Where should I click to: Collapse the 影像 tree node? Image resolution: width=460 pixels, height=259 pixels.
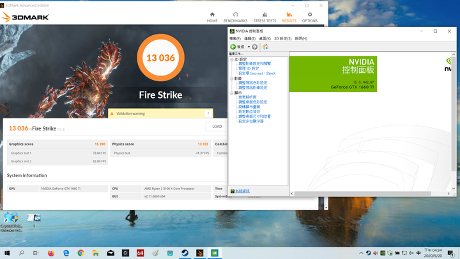coord(232,79)
